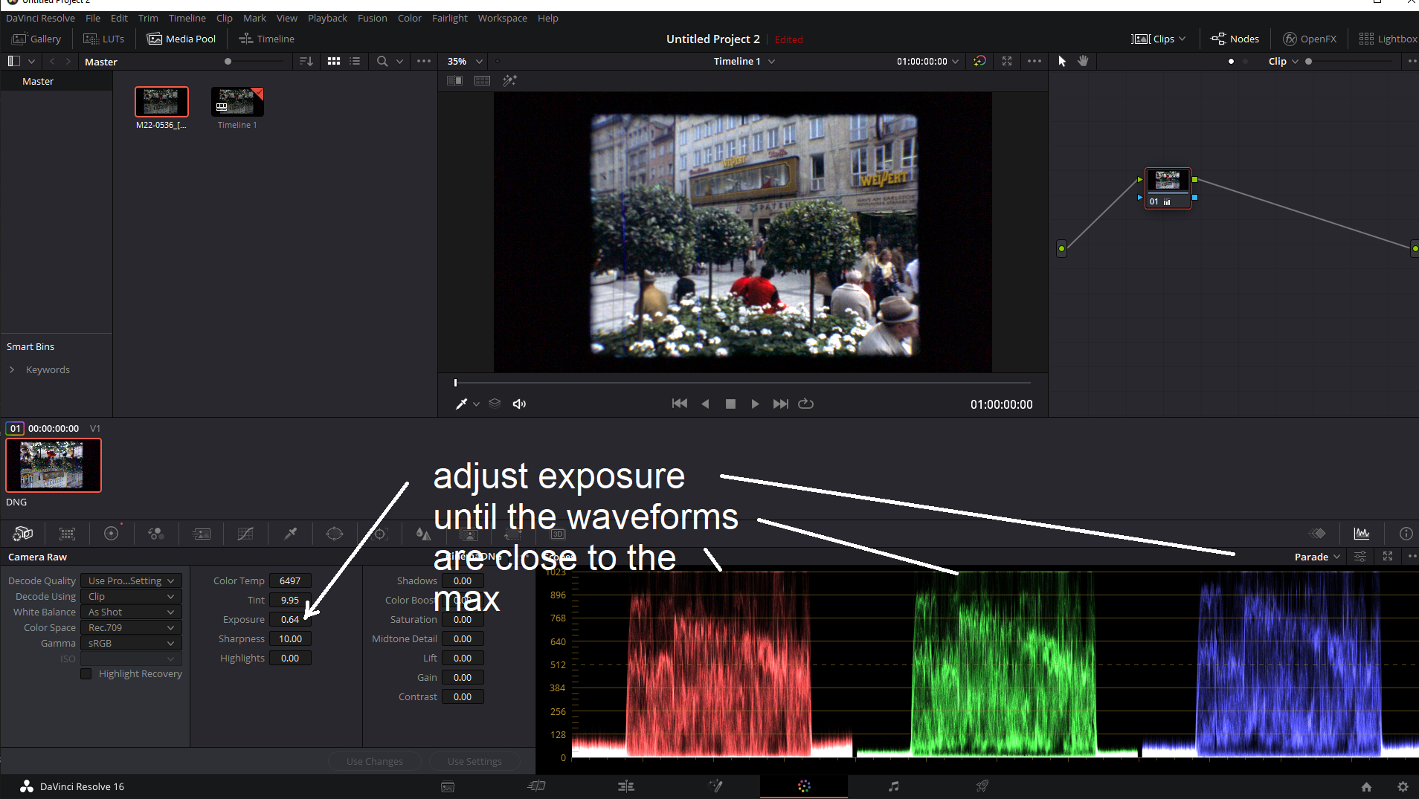Open Decode Quality dropdown
Screen dimensions: 1419x799
click(131, 580)
